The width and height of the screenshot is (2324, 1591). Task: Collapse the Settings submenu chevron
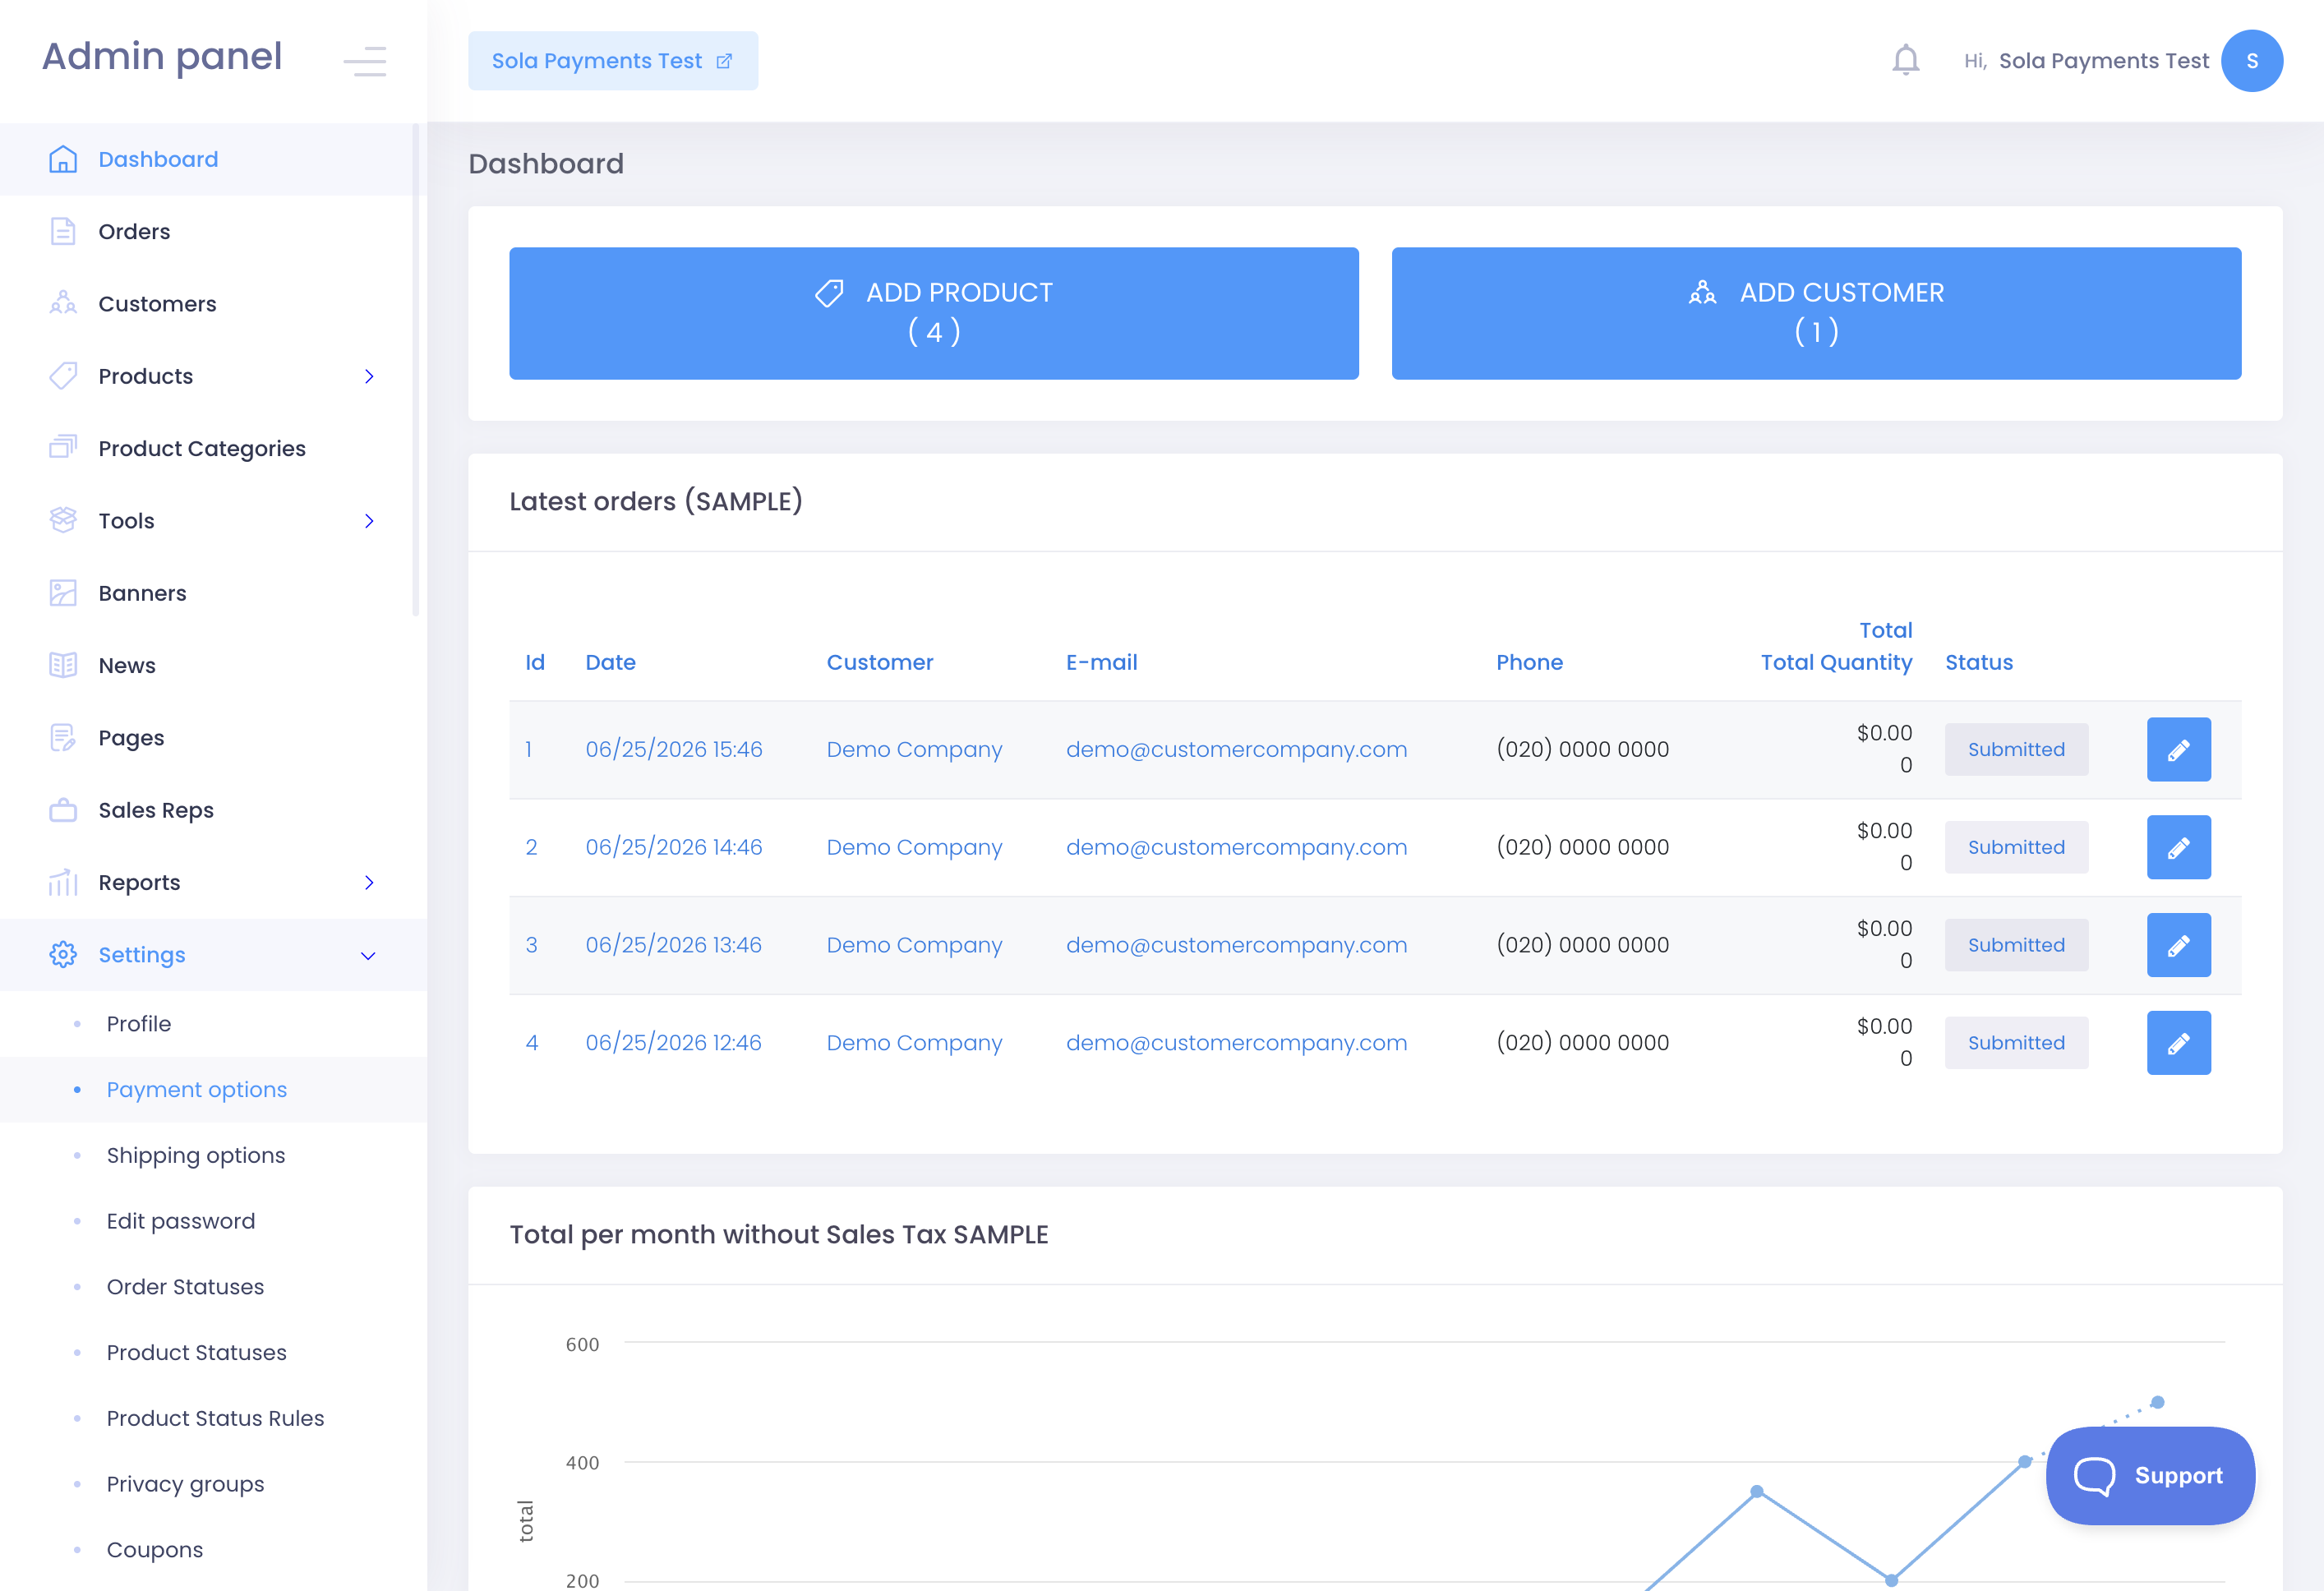pyautogui.click(x=368, y=955)
